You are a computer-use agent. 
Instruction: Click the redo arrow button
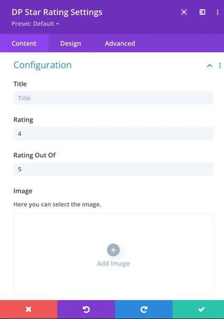tap(144, 309)
